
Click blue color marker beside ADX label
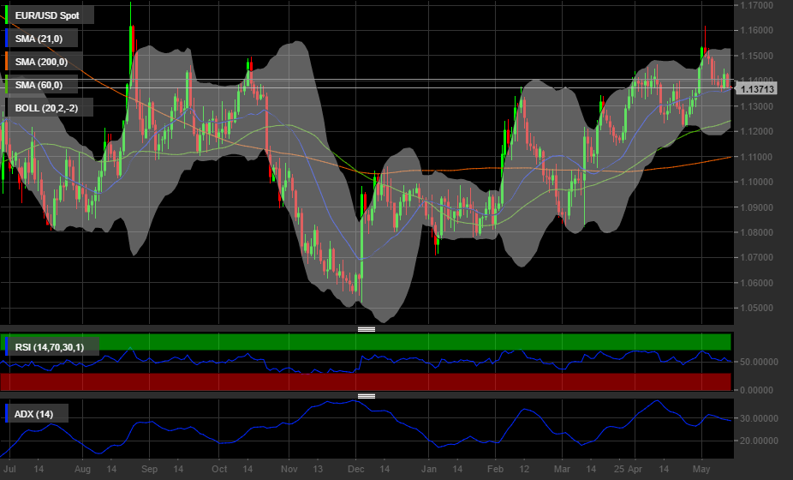(7, 414)
